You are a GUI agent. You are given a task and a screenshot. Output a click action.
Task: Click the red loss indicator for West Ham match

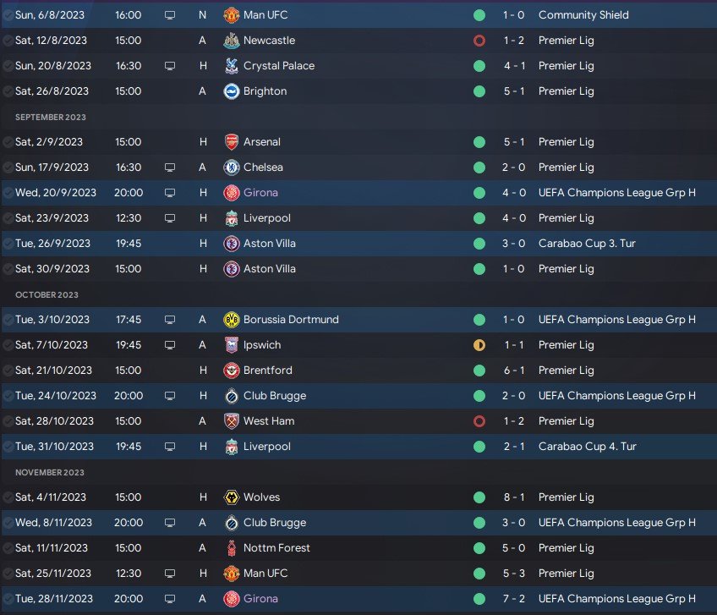pyautogui.click(x=479, y=421)
